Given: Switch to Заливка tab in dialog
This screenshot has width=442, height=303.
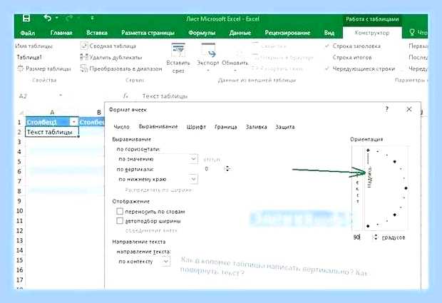Looking at the screenshot, I should tap(256, 127).
